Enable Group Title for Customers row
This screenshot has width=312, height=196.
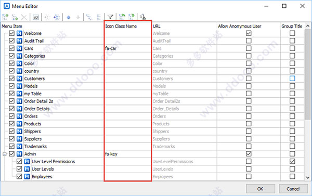pos(292,79)
